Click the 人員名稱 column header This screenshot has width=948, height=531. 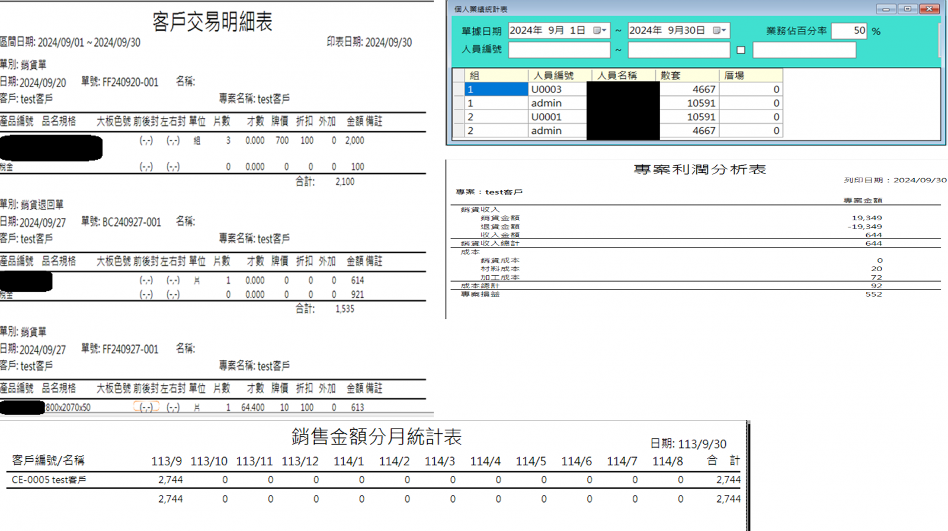[x=623, y=75]
